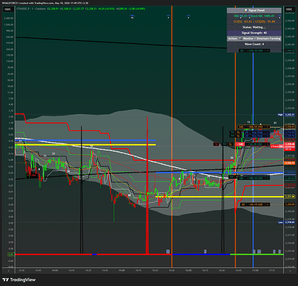Cancel the upper 20 Buy Stop order
The width and height of the screenshot is (298, 286).
pyautogui.click(x=268, y=132)
